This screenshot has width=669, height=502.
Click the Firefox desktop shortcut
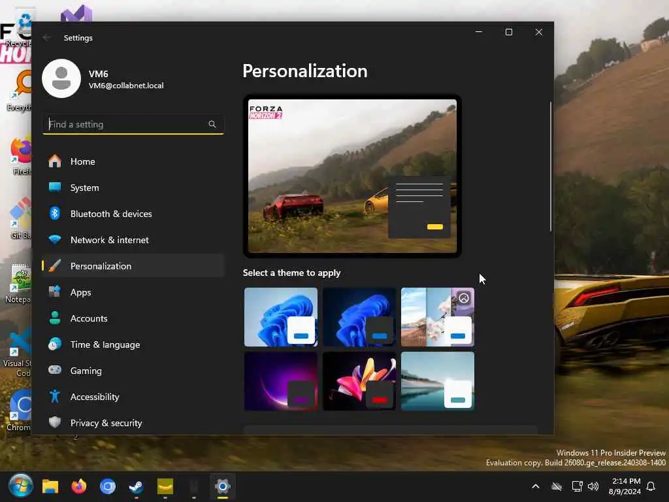coord(20,157)
